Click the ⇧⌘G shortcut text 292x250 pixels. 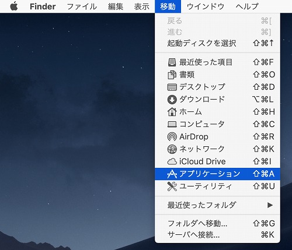click(x=264, y=223)
